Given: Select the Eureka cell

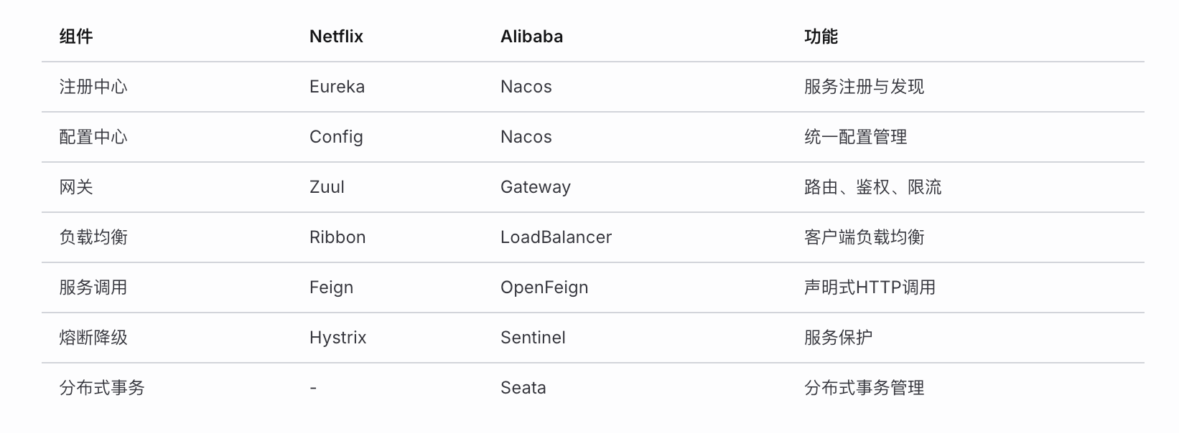Looking at the screenshot, I should click(337, 87).
